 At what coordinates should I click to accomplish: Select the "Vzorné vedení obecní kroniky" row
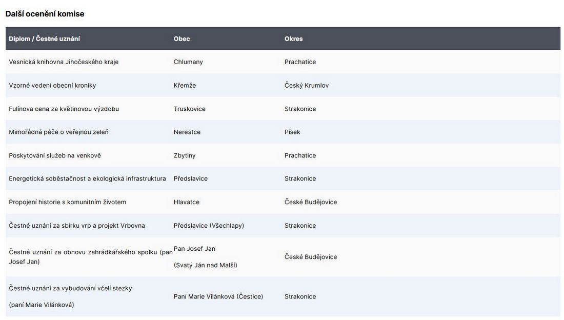tap(52, 86)
